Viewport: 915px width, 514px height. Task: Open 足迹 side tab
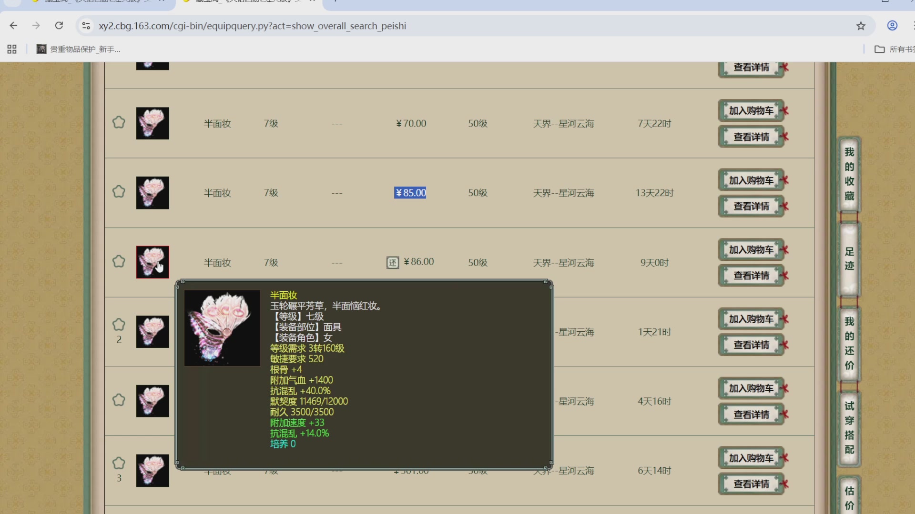click(x=849, y=259)
